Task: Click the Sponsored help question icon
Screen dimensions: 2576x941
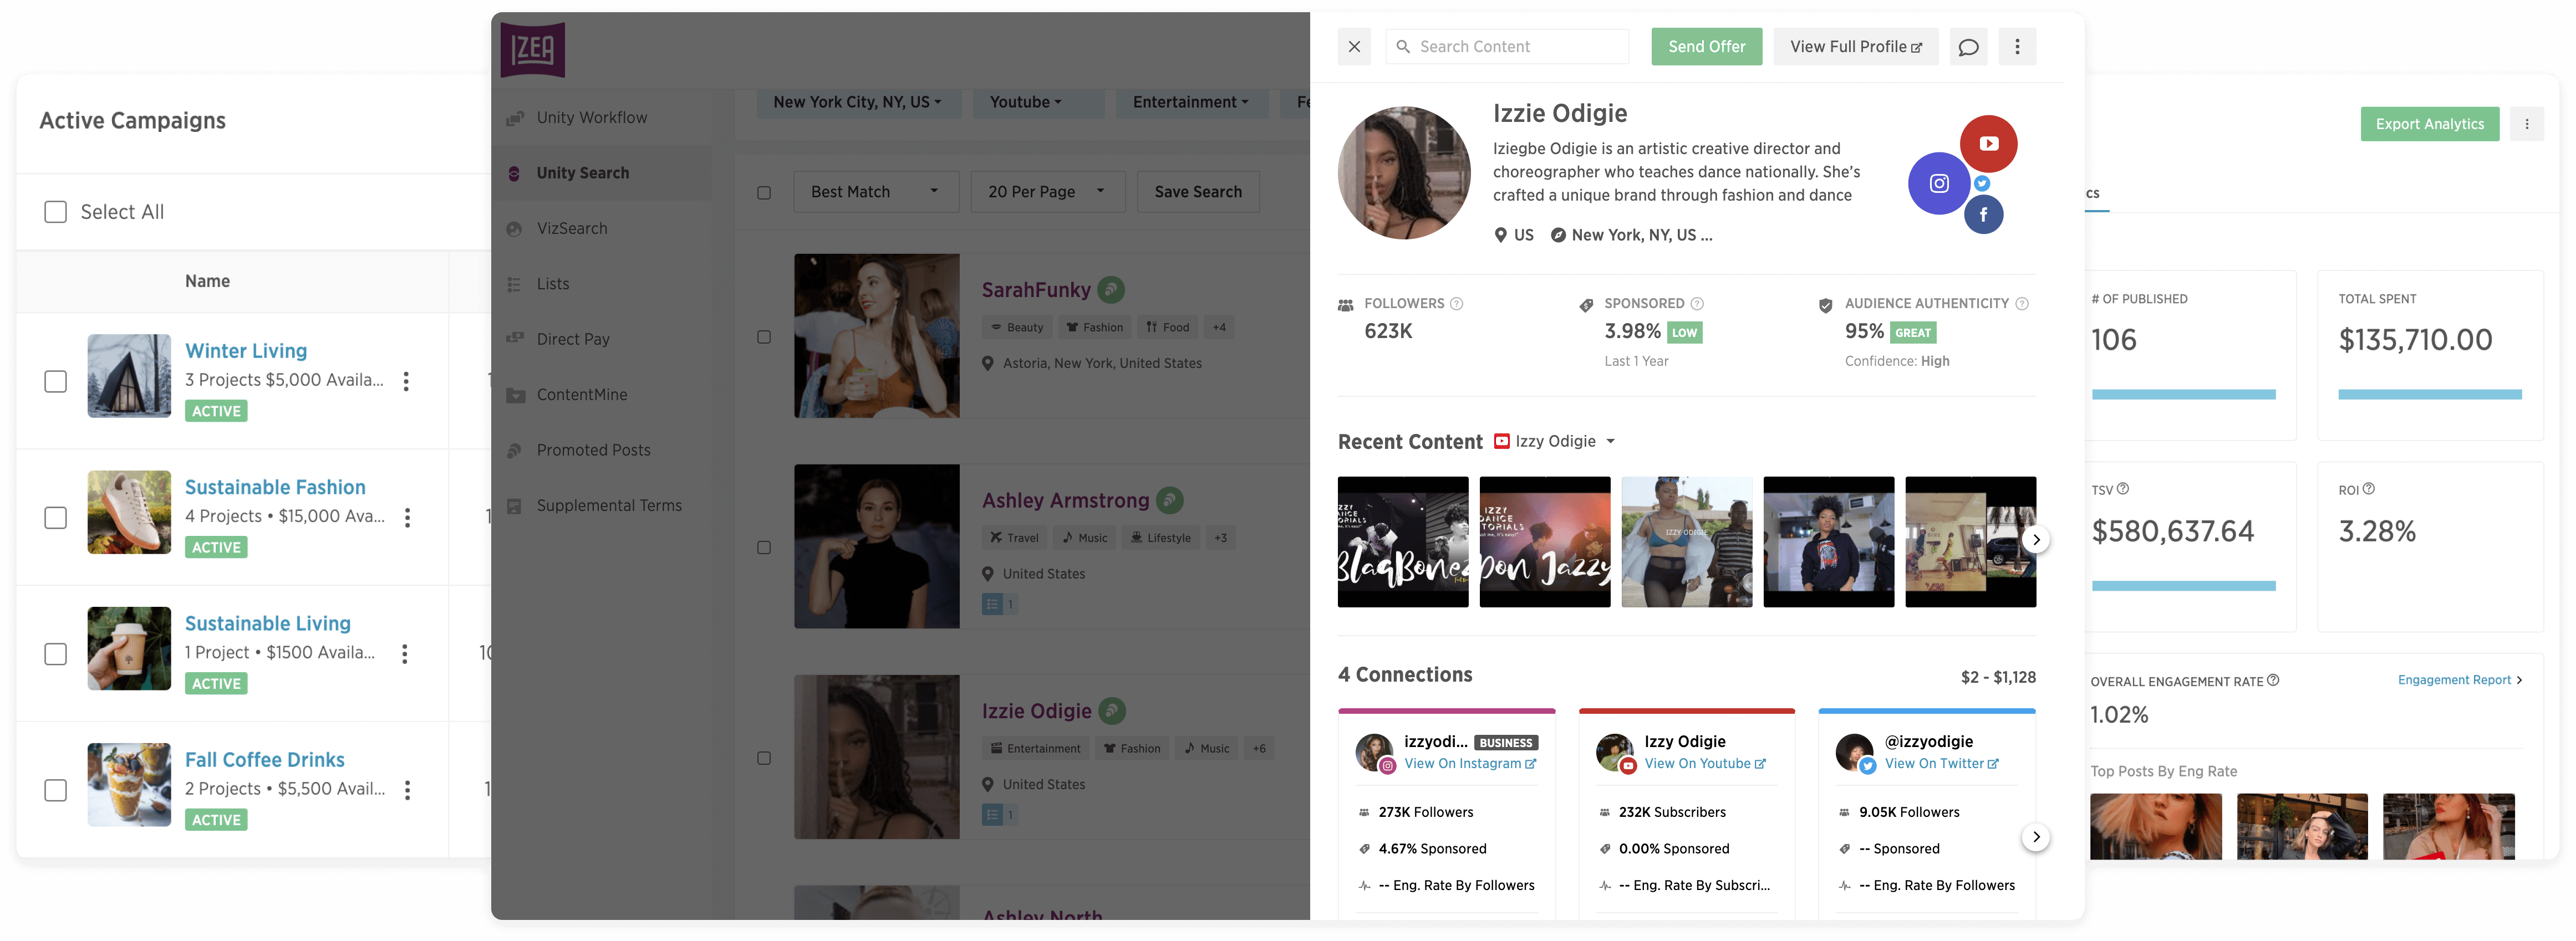Action: pyautogui.click(x=1696, y=303)
